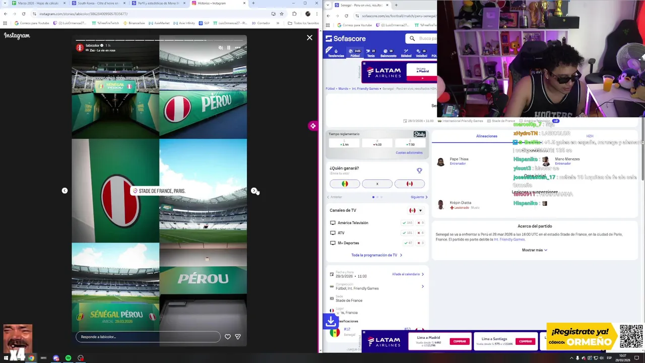
Task: Click the Sofascore logo
Action: (x=346, y=38)
